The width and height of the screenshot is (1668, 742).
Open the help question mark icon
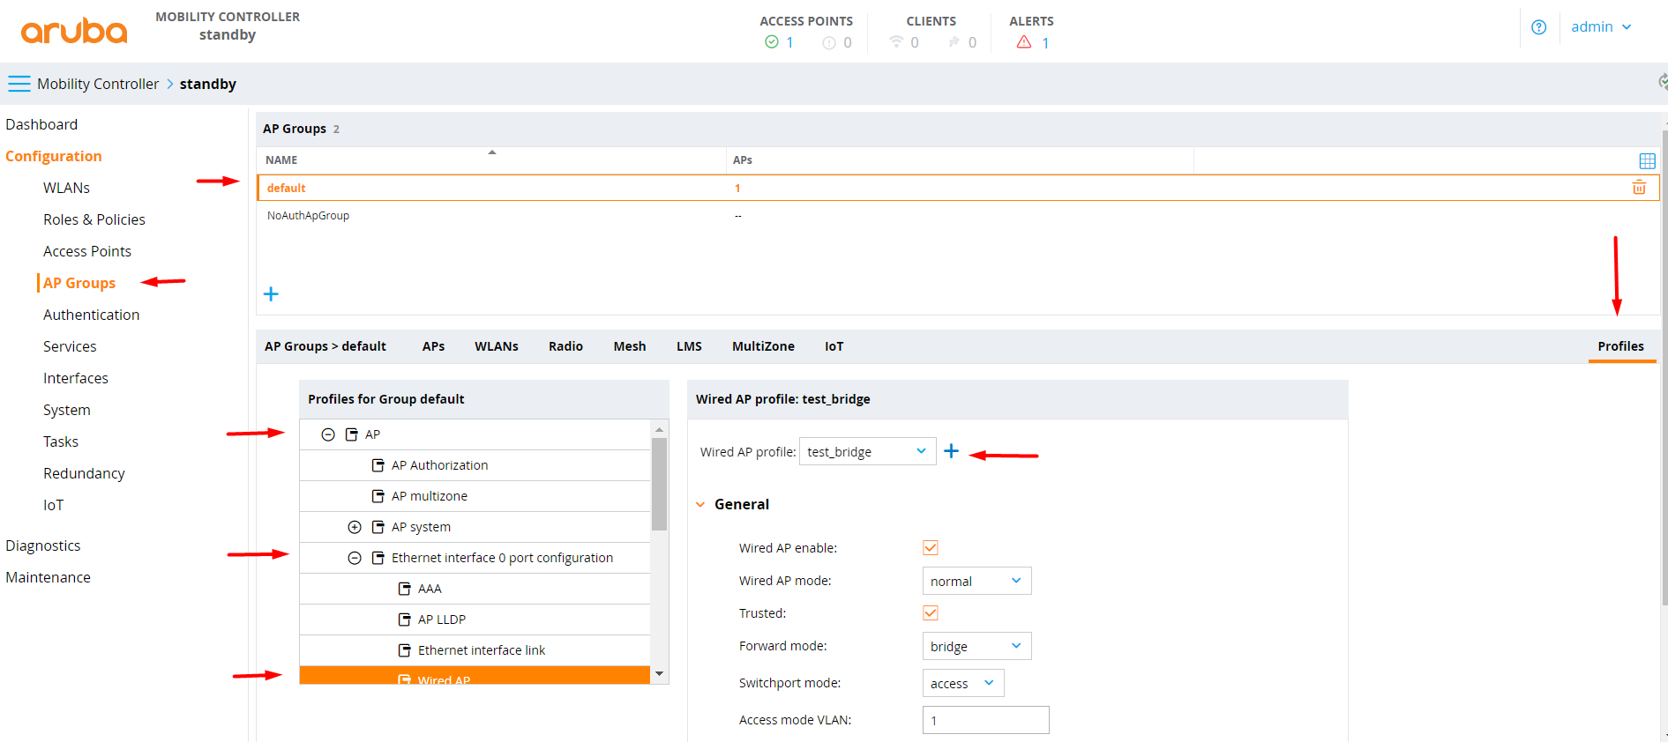1539,27
